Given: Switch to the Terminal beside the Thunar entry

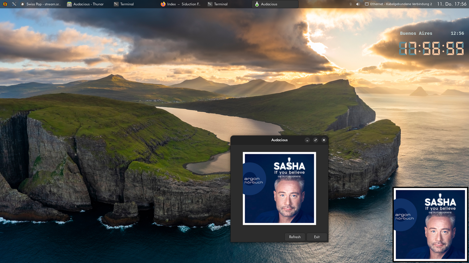Looking at the screenshot, I should tap(134, 4).
